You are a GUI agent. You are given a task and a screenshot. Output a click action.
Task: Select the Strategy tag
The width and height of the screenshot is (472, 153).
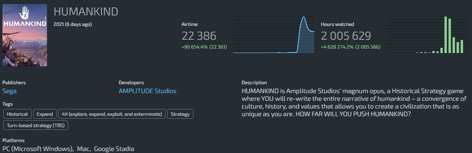point(180,114)
